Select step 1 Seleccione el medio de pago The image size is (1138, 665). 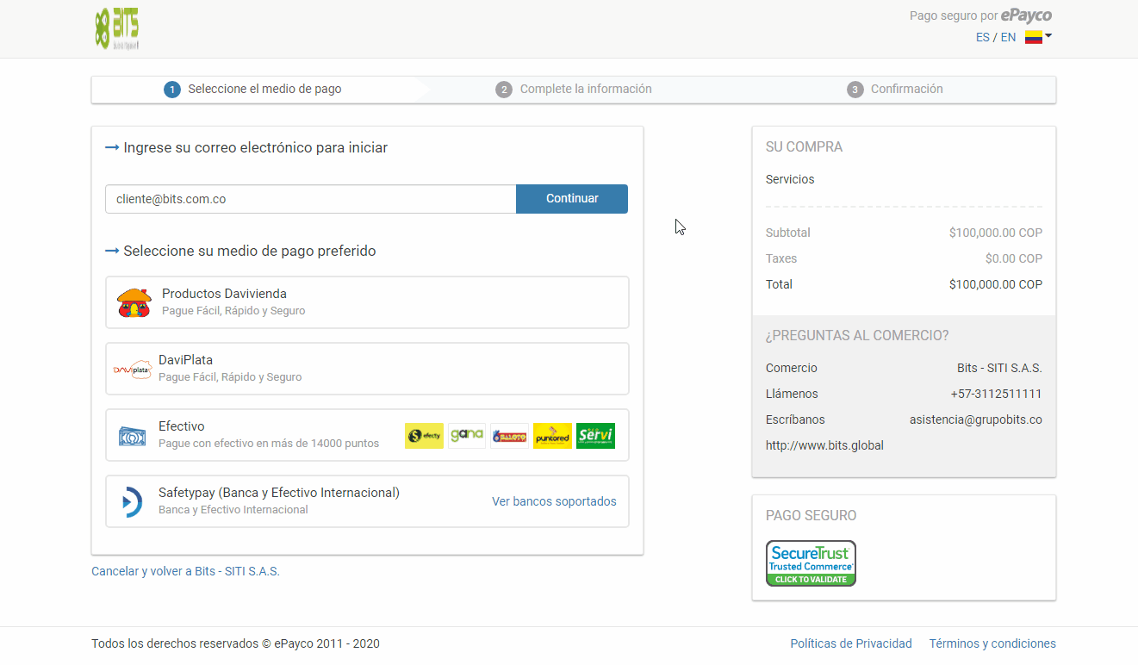click(x=252, y=89)
